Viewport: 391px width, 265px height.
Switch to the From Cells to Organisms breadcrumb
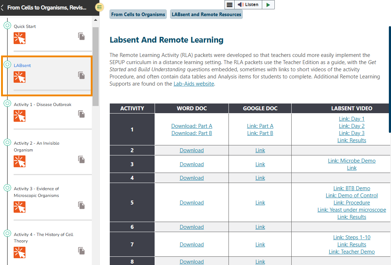138,14
